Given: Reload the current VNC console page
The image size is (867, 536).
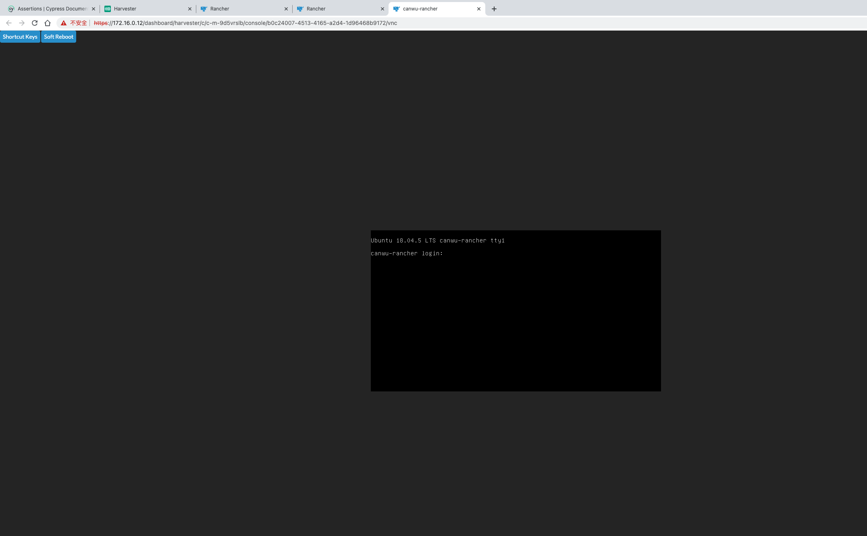Looking at the screenshot, I should pos(34,23).
